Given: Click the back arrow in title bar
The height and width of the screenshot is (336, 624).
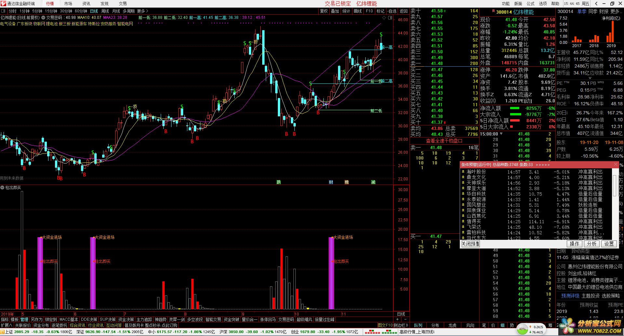Looking at the screenshot, I should (596, 4).
